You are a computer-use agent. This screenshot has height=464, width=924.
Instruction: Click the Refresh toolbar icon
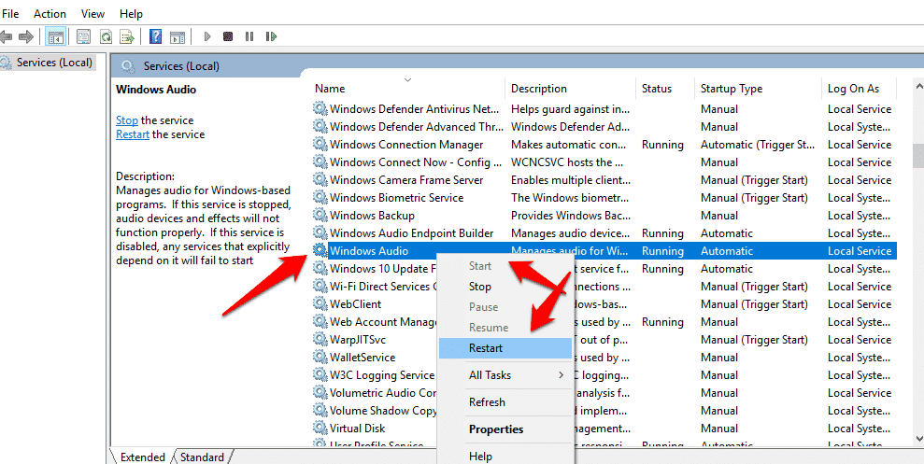tap(106, 36)
